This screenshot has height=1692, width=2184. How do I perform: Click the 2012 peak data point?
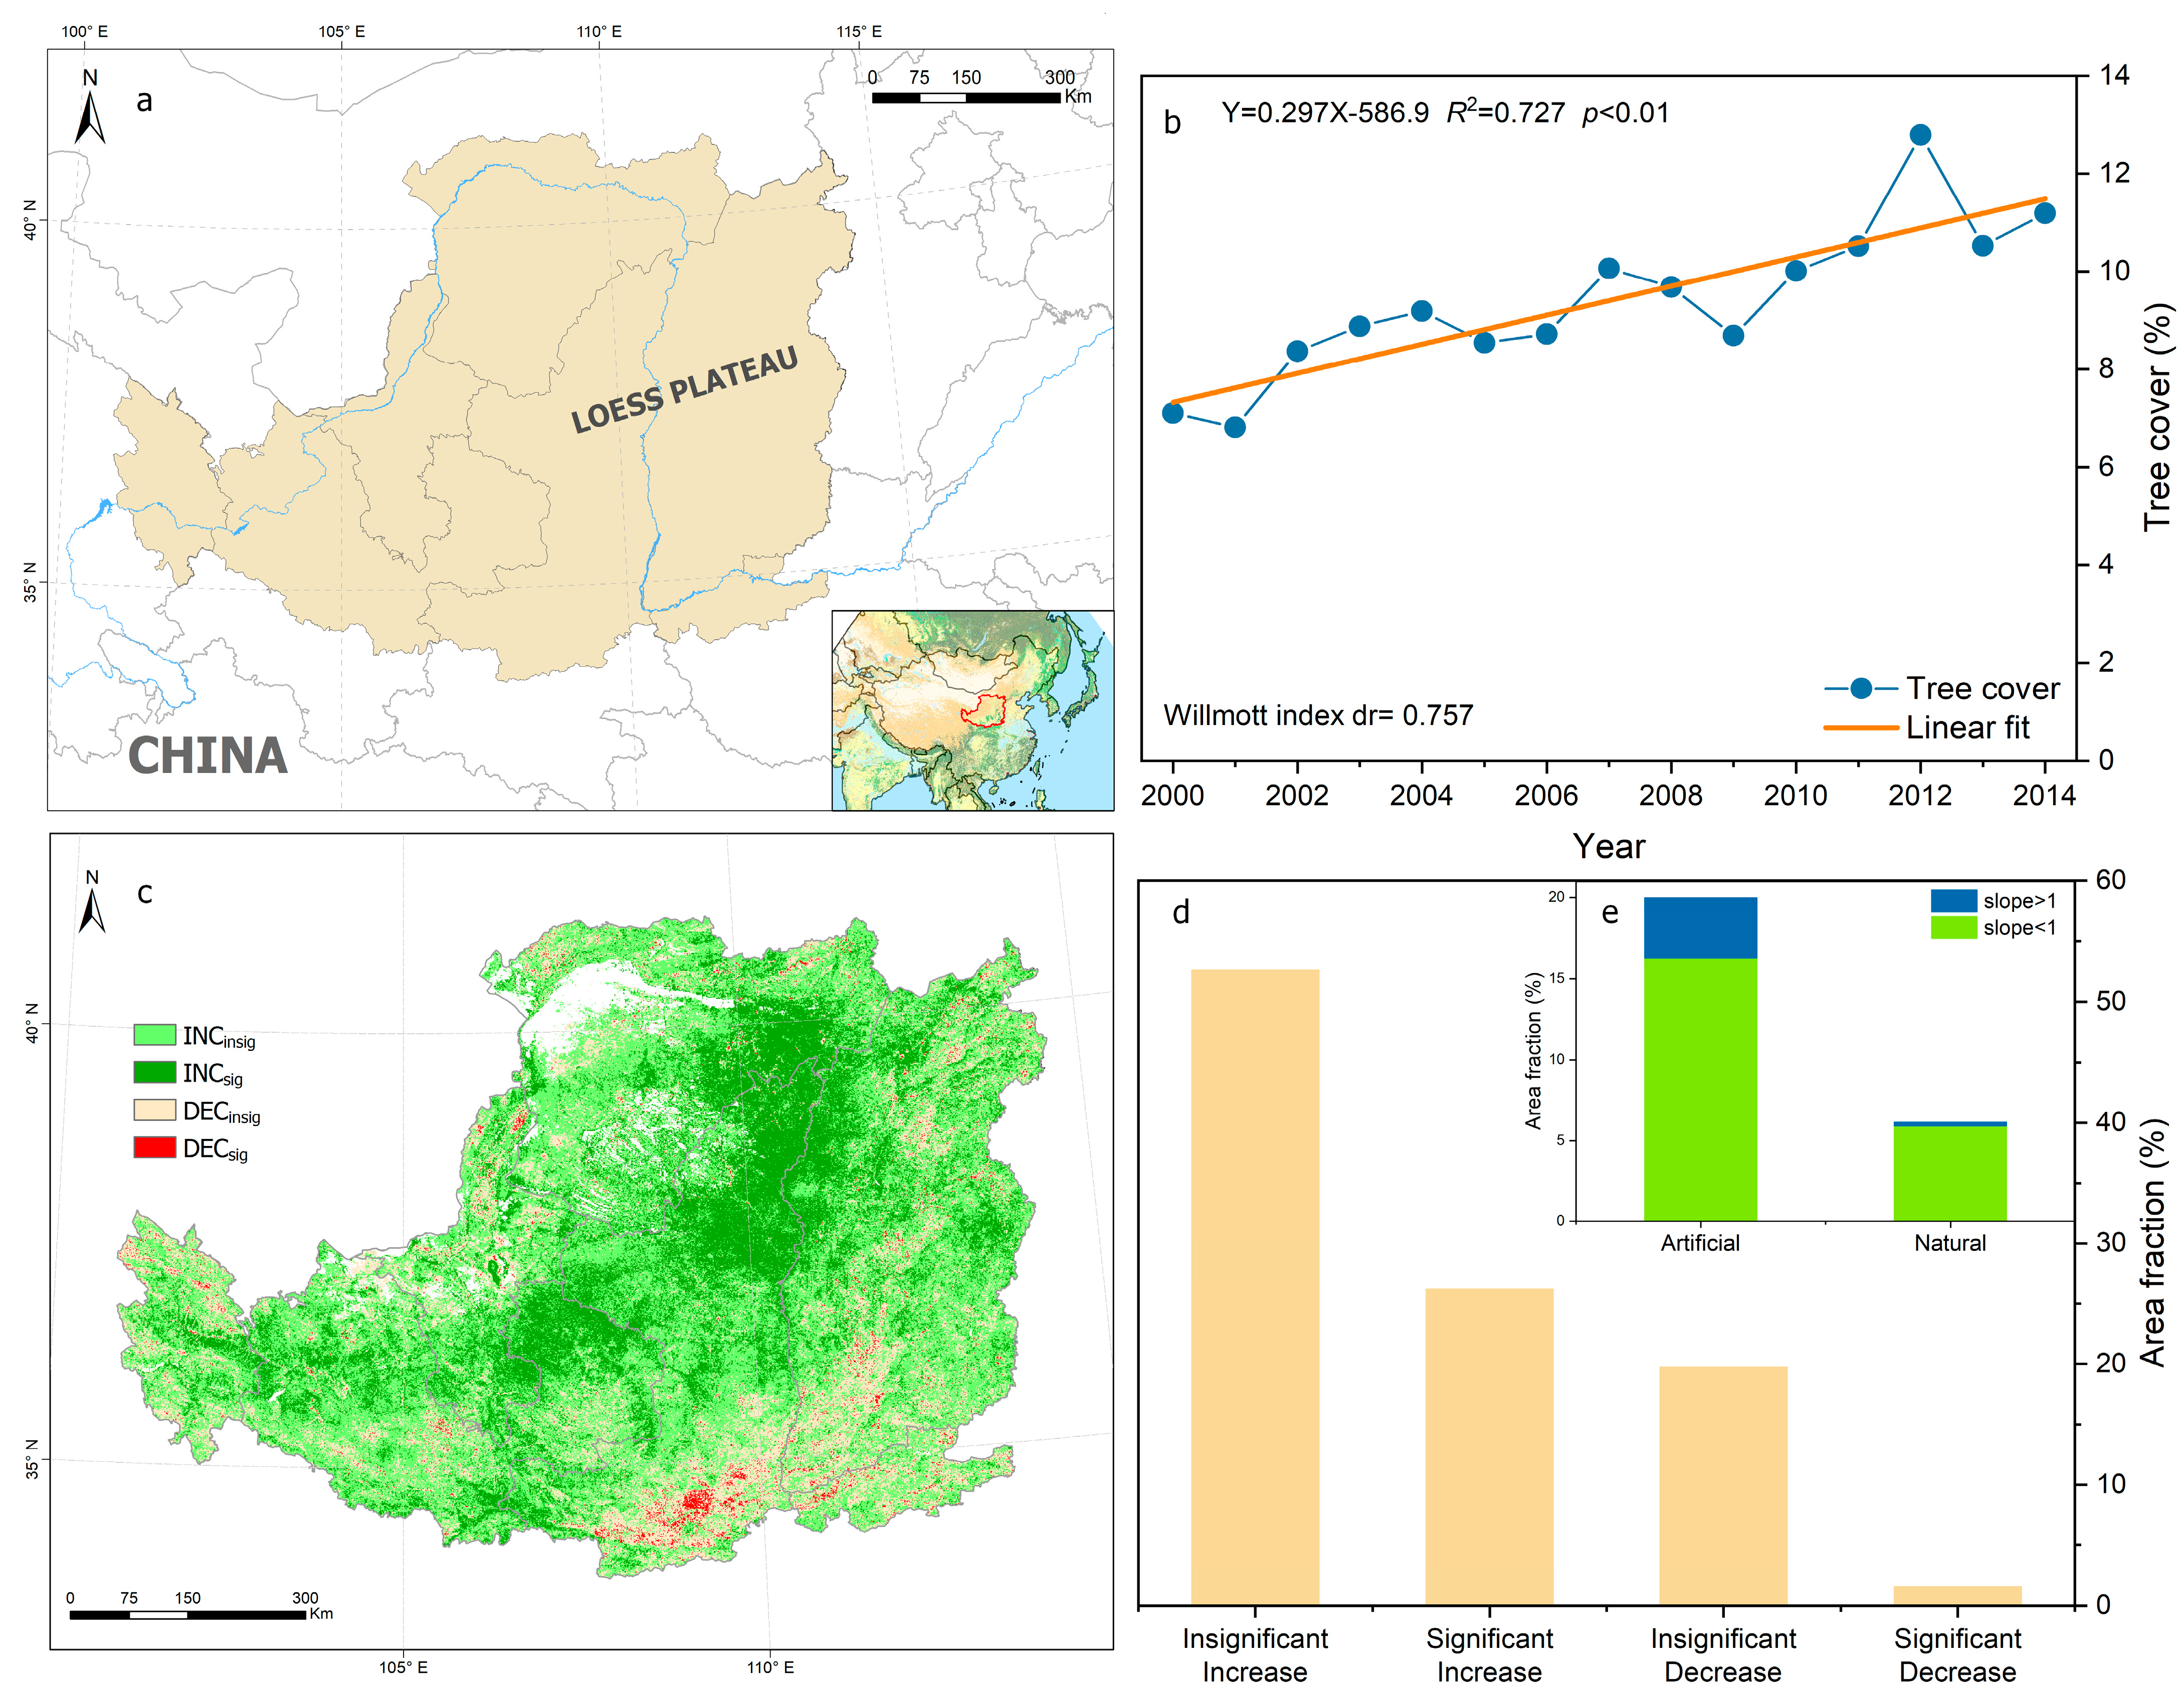1920,135
